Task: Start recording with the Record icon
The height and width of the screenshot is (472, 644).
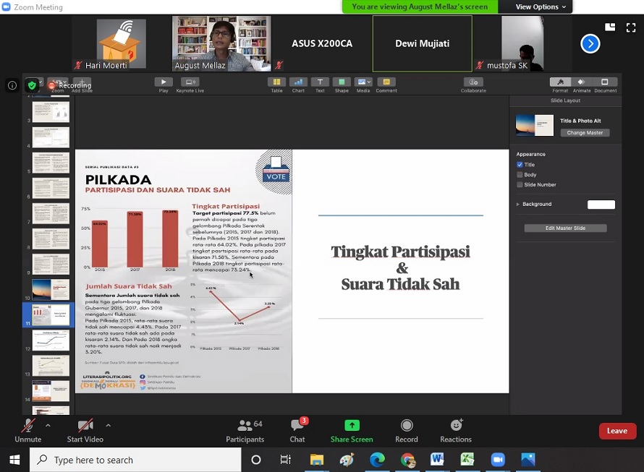Action: click(x=407, y=426)
